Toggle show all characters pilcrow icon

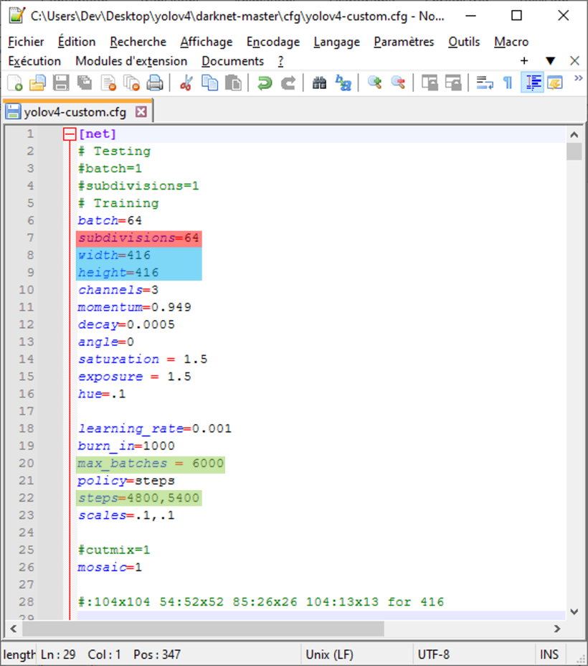(x=508, y=83)
